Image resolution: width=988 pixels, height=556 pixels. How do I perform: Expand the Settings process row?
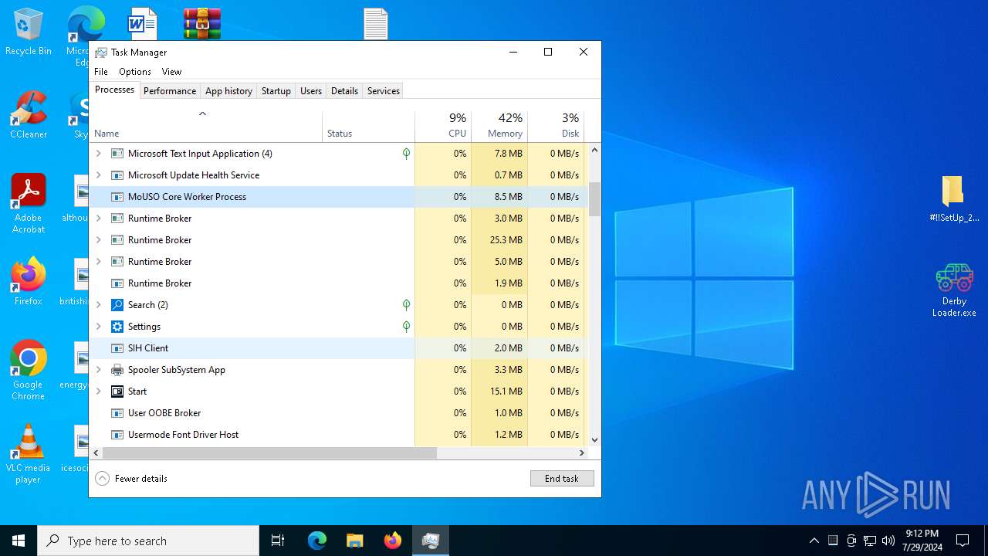(x=98, y=327)
